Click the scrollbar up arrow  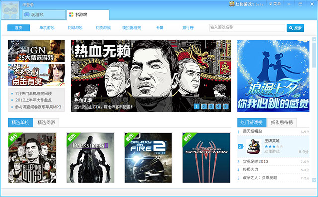point(314,39)
